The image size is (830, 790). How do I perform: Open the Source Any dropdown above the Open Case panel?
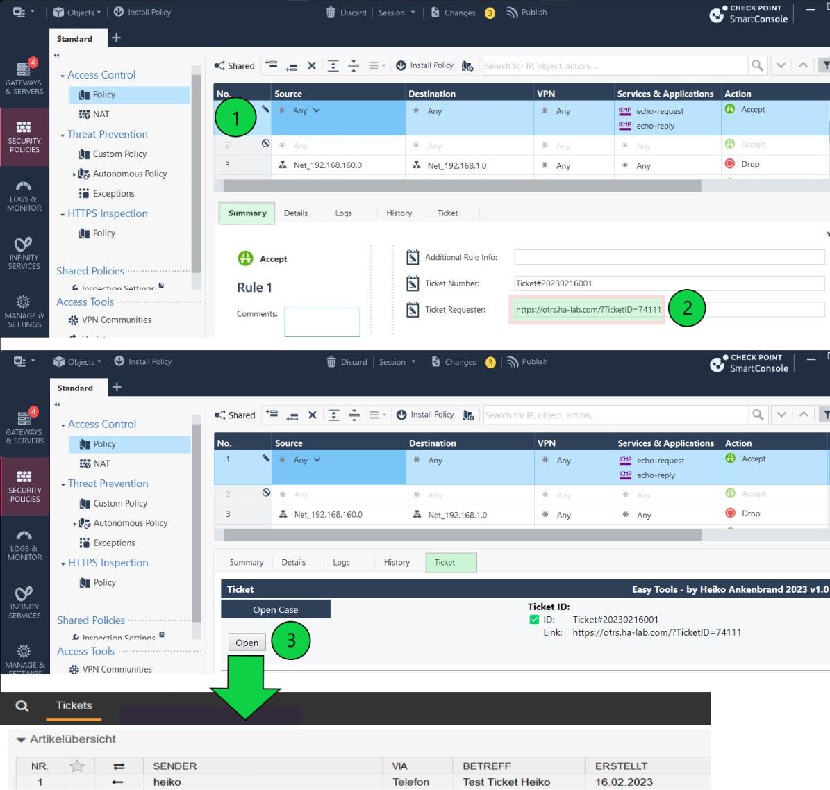(317, 460)
